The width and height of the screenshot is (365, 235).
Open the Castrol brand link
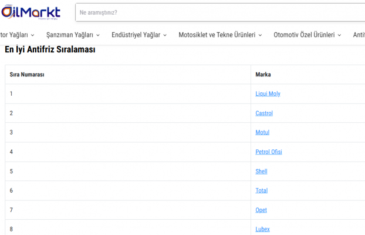pos(264,113)
